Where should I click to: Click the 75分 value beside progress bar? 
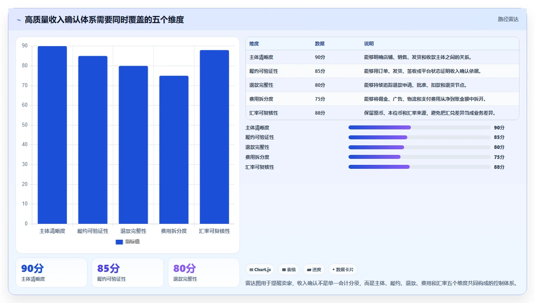point(499,157)
